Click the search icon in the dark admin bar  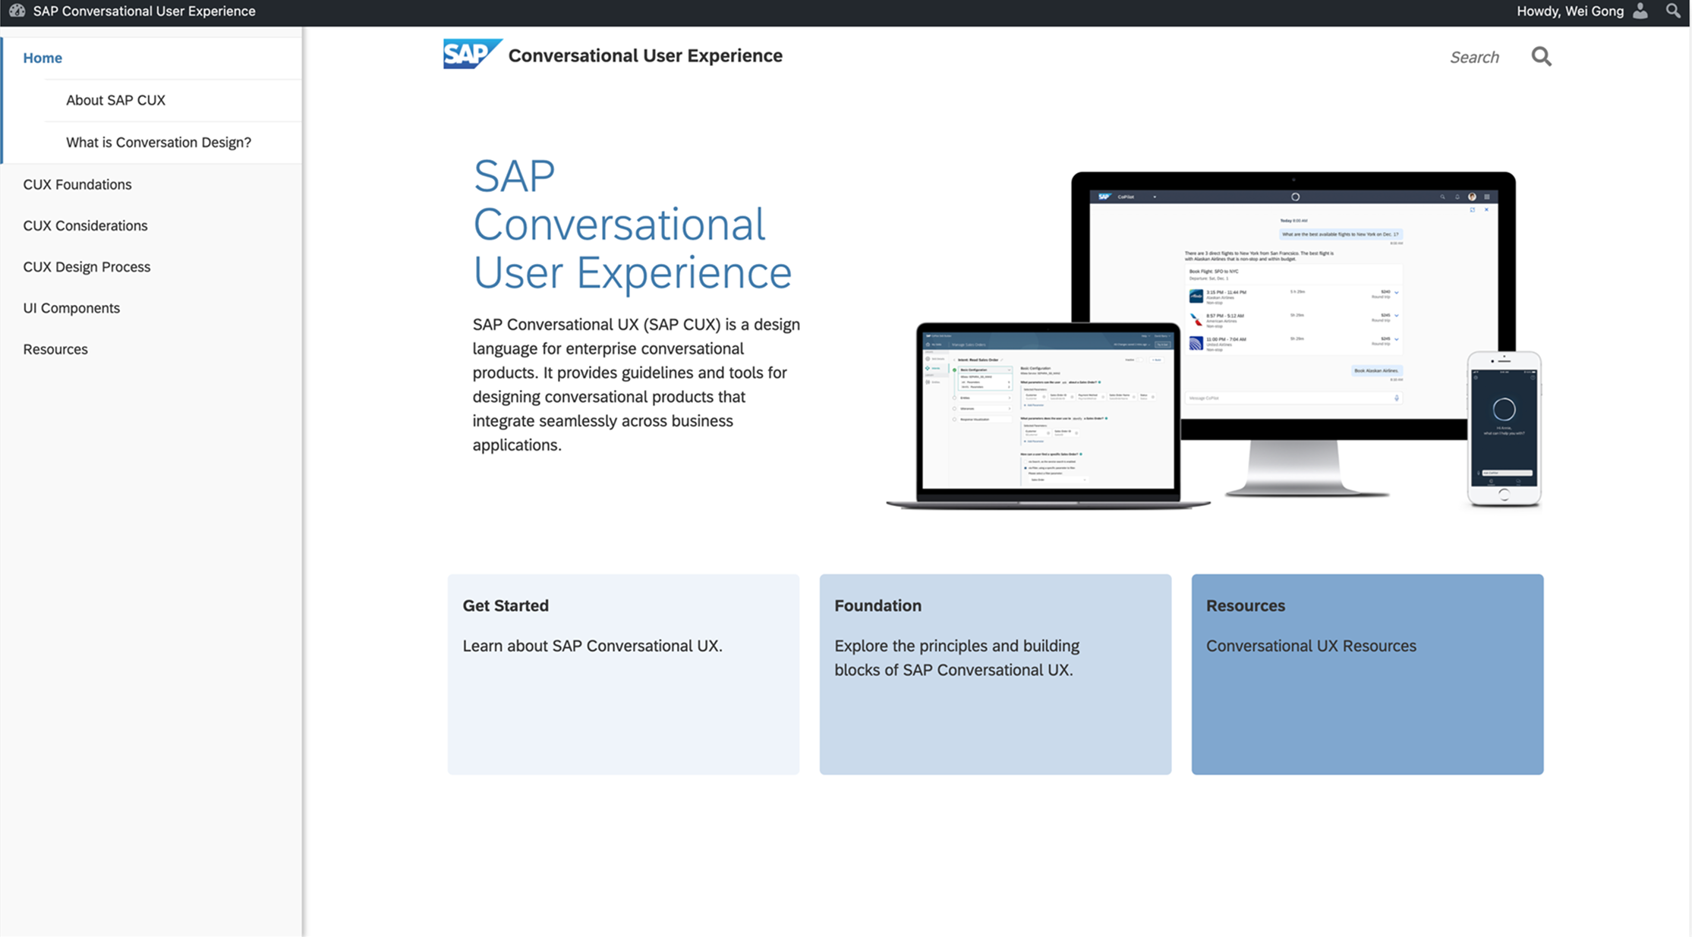(1672, 11)
